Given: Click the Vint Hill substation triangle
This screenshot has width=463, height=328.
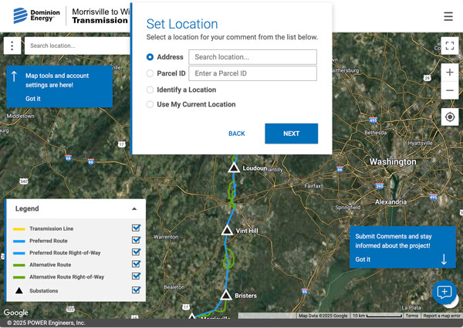Looking at the screenshot, I should (x=227, y=230).
